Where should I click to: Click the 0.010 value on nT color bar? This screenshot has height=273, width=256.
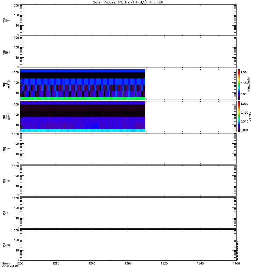click(244, 121)
